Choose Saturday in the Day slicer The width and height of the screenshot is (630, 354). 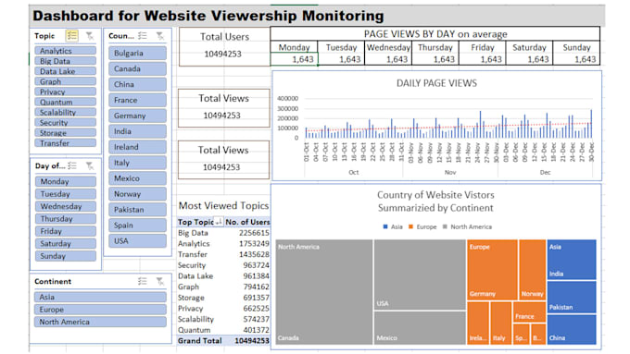coord(66,243)
